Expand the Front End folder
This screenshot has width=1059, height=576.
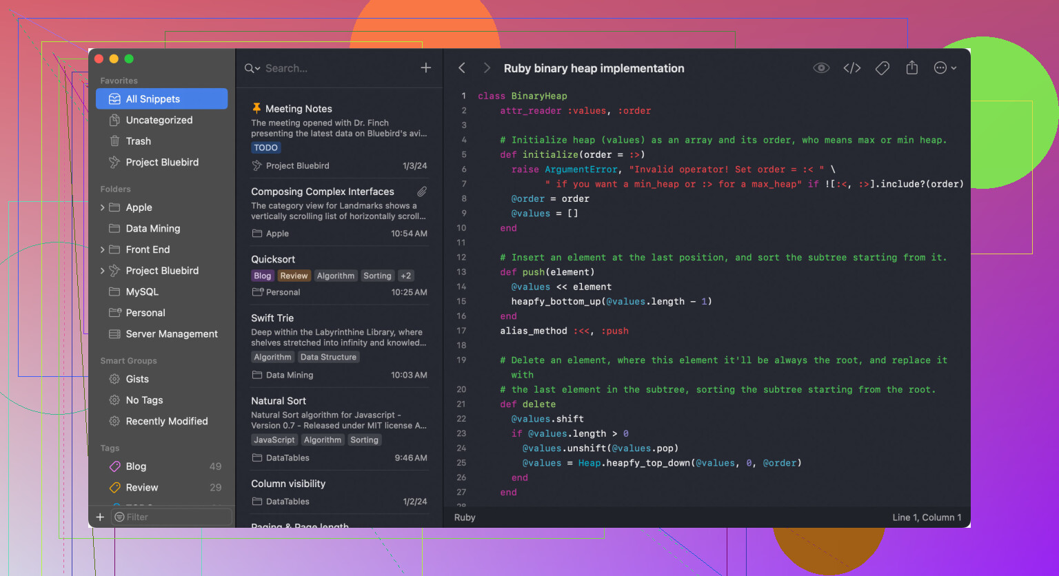[x=103, y=249]
